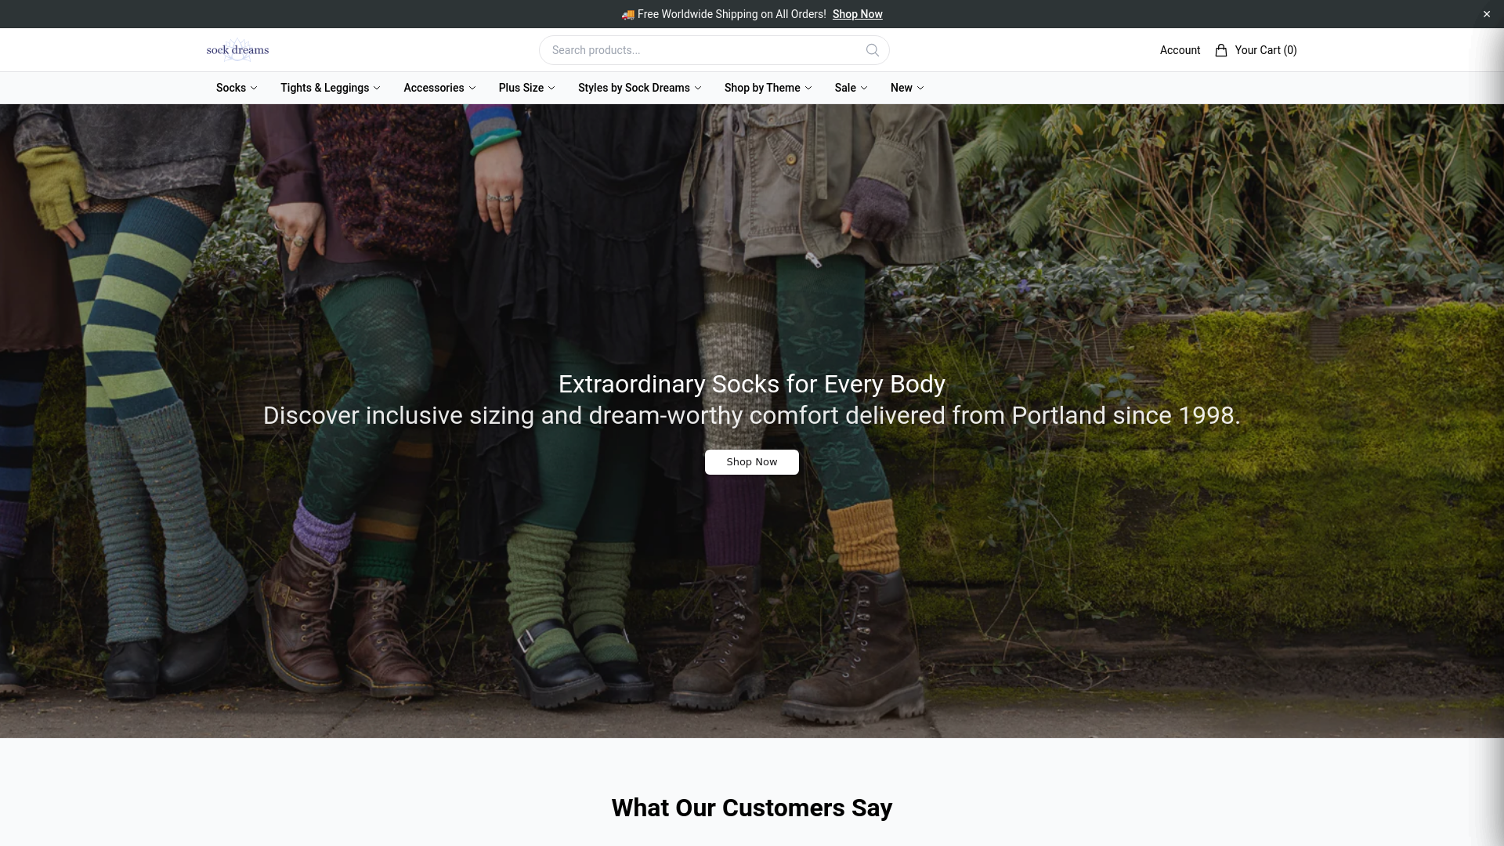Open the Account page

click(x=1180, y=50)
